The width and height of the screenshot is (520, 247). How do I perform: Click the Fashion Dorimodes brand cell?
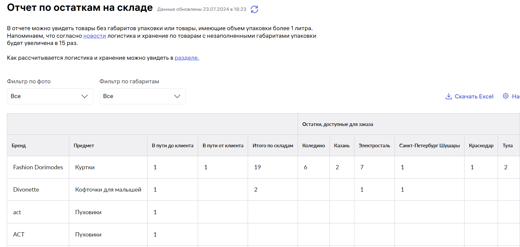(38, 167)
